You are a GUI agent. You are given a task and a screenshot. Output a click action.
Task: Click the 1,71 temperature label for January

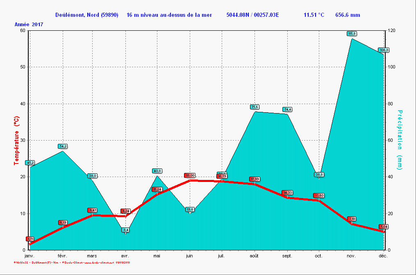[x=30, y=239]
